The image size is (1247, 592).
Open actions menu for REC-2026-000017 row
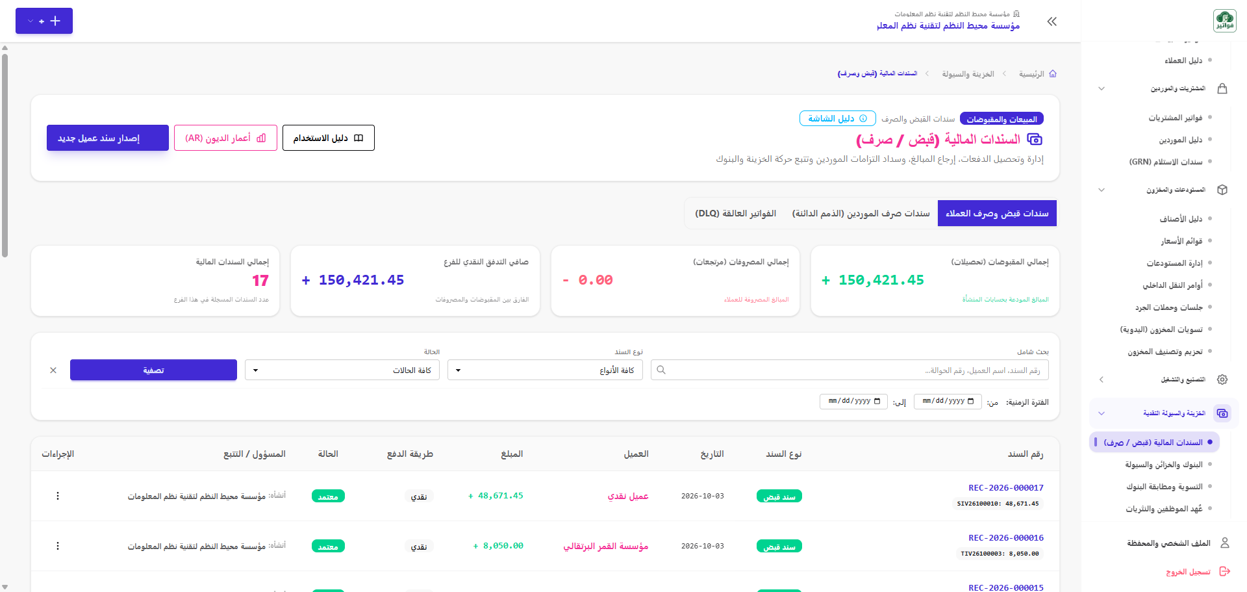pos(58,496)
